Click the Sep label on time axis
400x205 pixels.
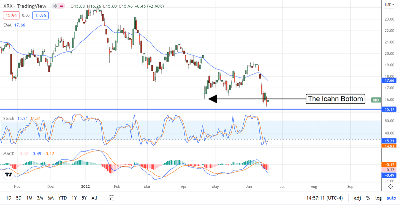click(350, 187)
